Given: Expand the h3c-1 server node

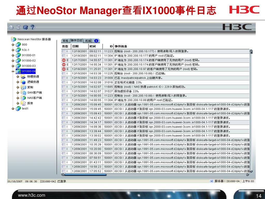Looking at the screenshot, I should click(13, 50).
